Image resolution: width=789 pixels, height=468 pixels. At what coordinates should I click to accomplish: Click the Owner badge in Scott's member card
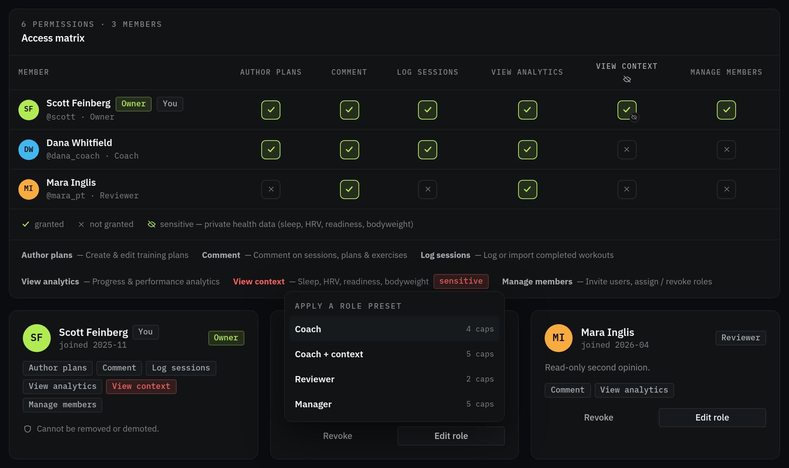point(226,338)
